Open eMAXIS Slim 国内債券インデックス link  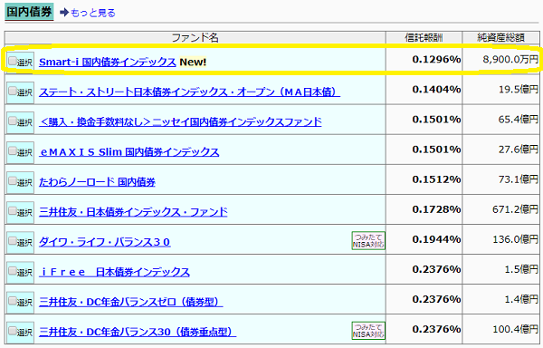[129, 152]
